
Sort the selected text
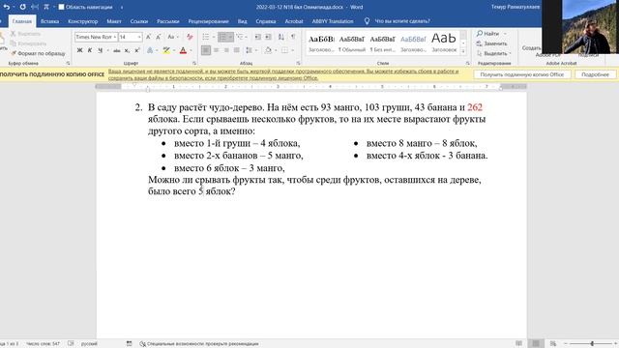281,37
